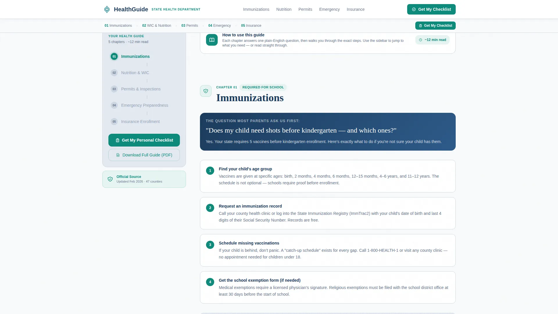The image size is (558, 314).
Task: Click the 03 circle badge in sidebar
Action: pos(114,89)
